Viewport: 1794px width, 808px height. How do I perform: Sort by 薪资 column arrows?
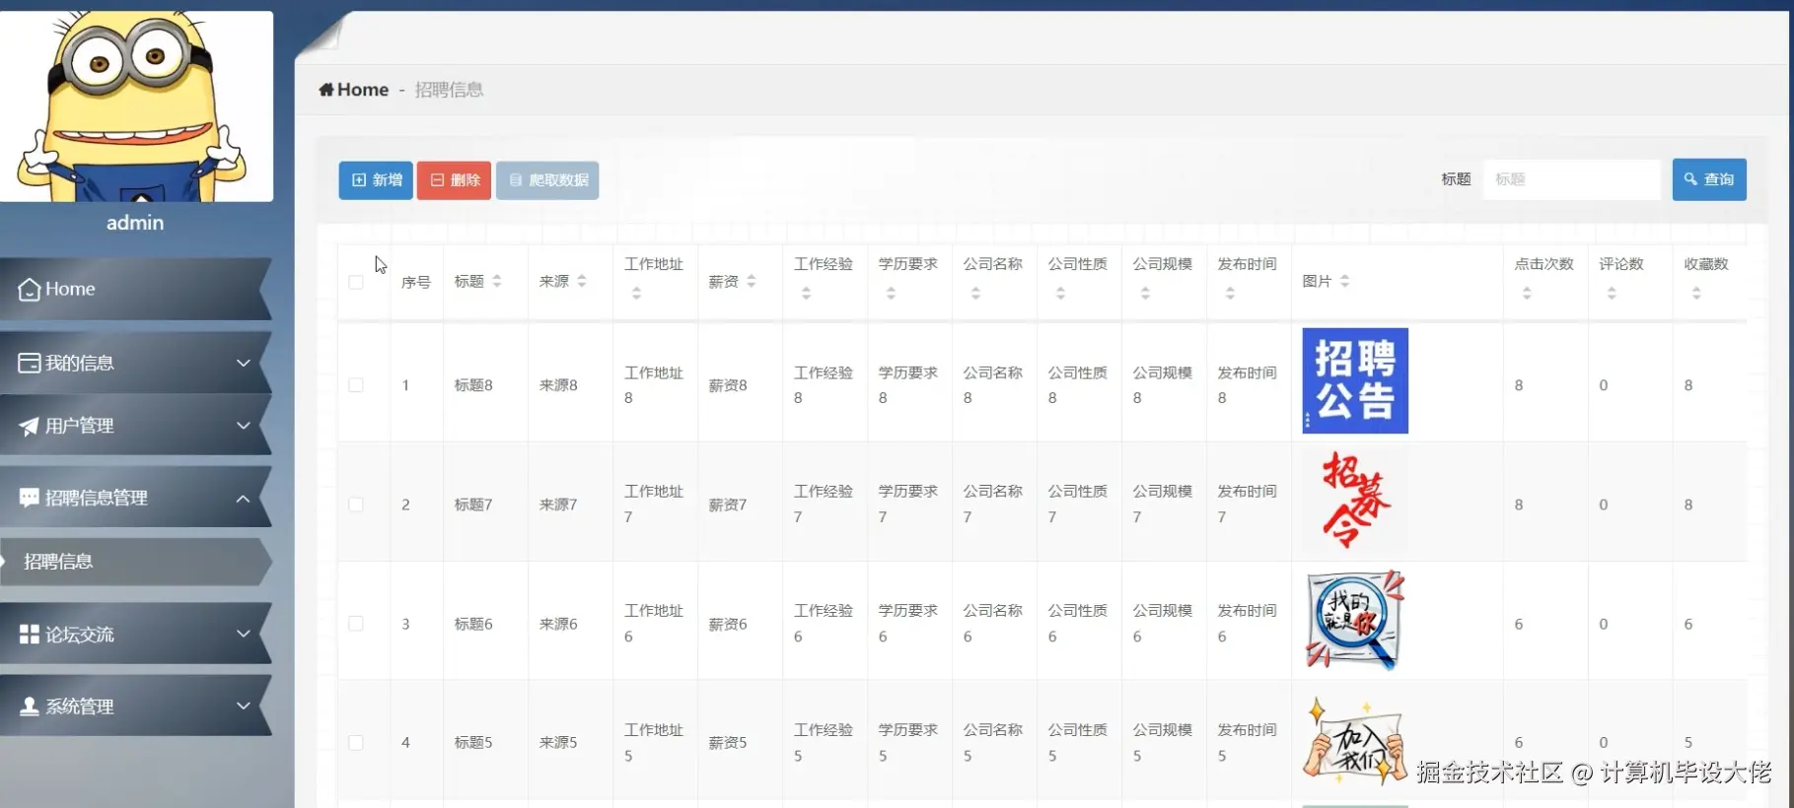pyautogui.click(x=752, y=281)
